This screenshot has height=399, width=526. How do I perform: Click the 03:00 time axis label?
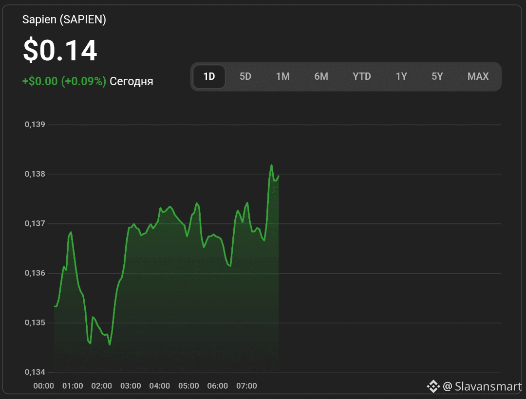(131, 386)
